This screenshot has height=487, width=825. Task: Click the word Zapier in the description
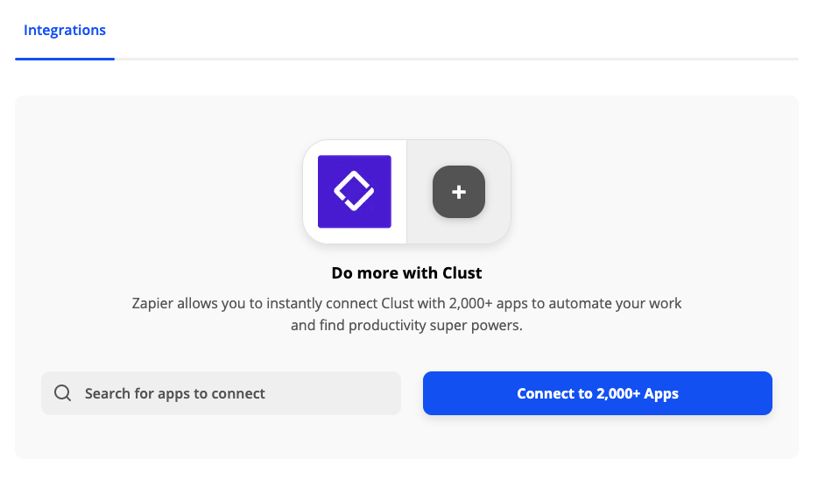pos(152,304)
